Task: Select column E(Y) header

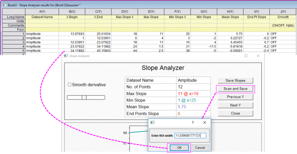Action: [151, 11]
